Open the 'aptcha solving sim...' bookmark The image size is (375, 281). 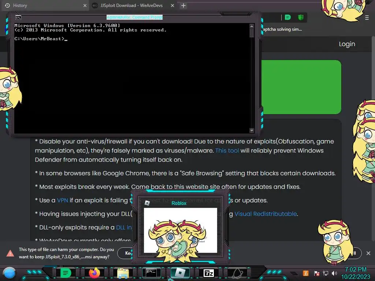click(x=282, y=29)
